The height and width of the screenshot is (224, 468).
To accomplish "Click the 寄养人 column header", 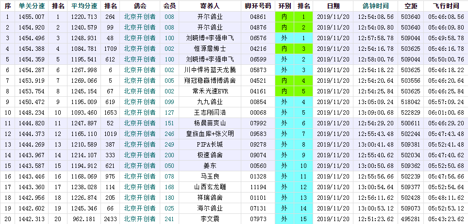I will pos(210,6).
